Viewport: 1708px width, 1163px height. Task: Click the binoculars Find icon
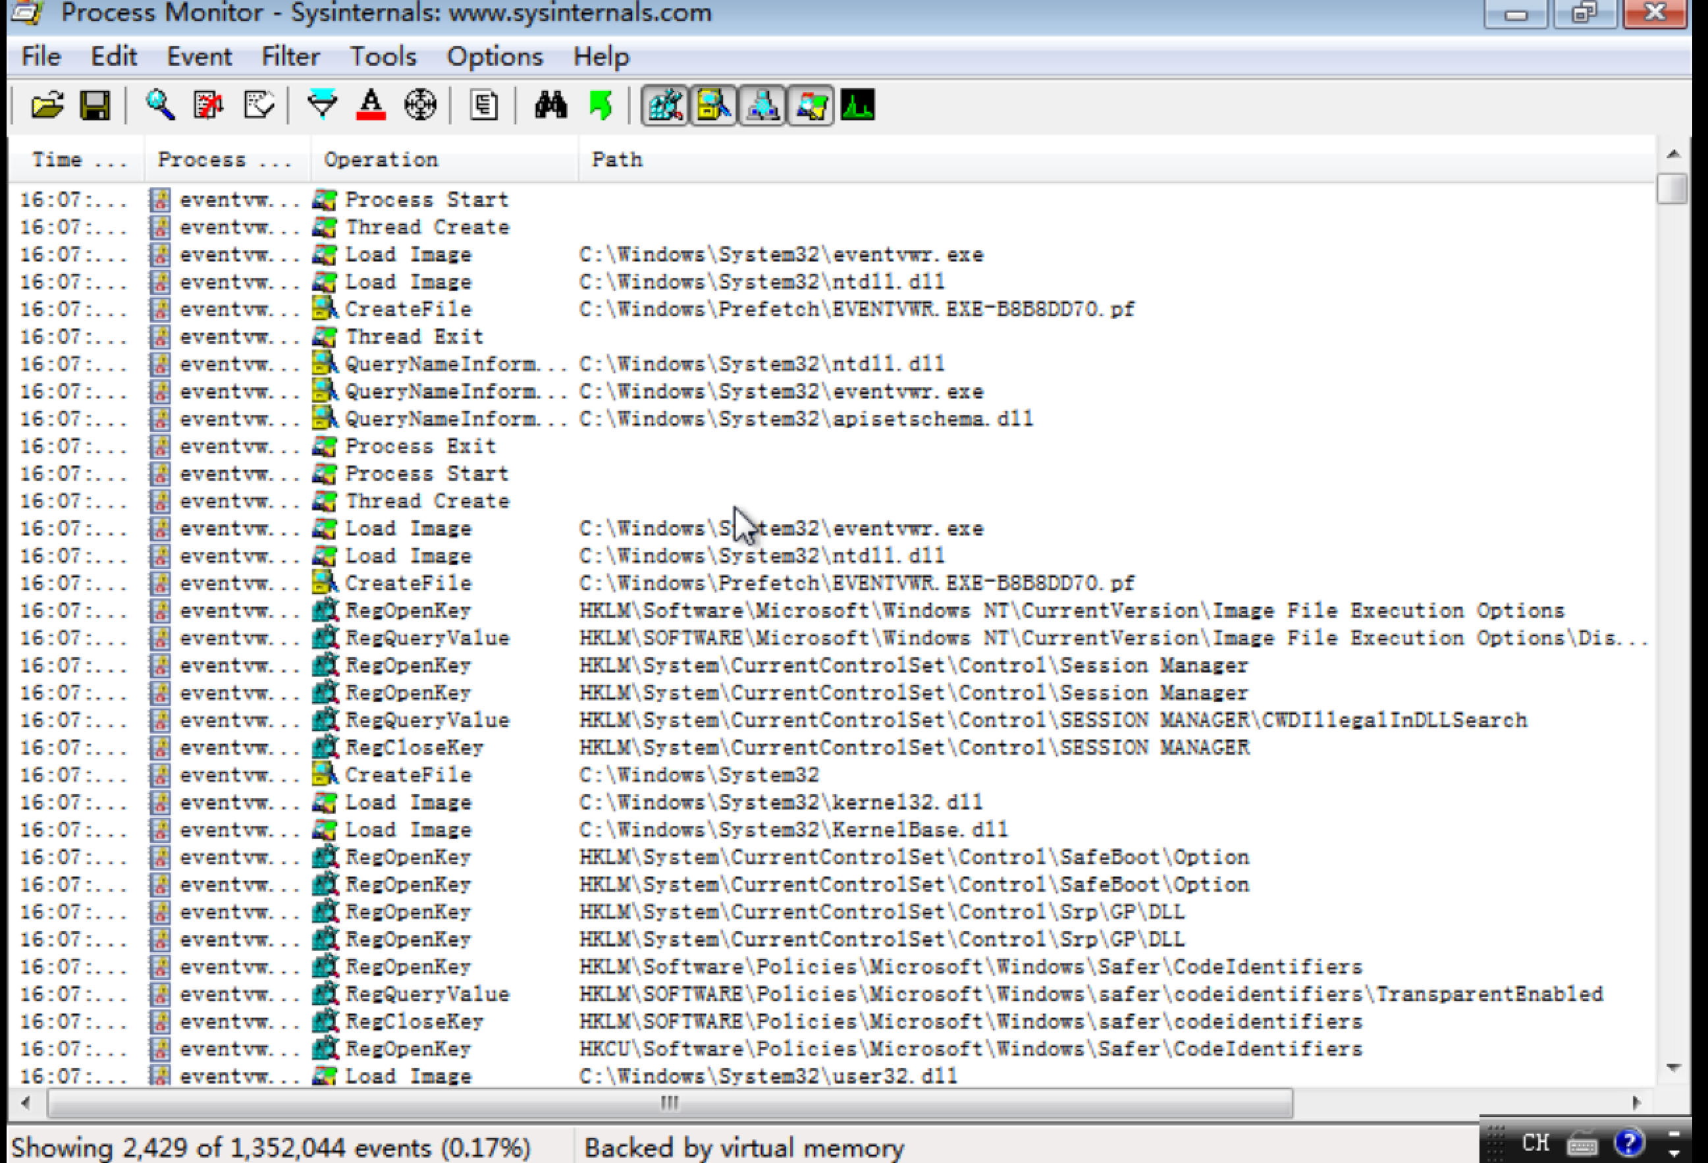point(550,106)
